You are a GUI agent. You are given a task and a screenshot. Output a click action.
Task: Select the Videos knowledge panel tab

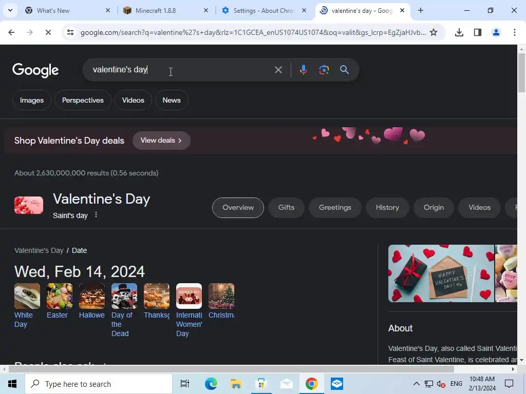click(x=479, y=207)
